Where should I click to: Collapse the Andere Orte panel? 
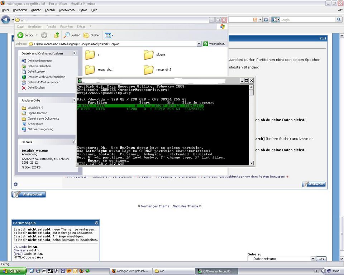coord(74,100)
